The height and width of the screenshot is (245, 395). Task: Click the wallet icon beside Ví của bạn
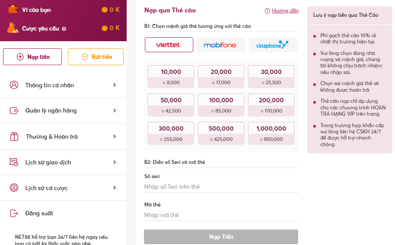tap(13, 10)
